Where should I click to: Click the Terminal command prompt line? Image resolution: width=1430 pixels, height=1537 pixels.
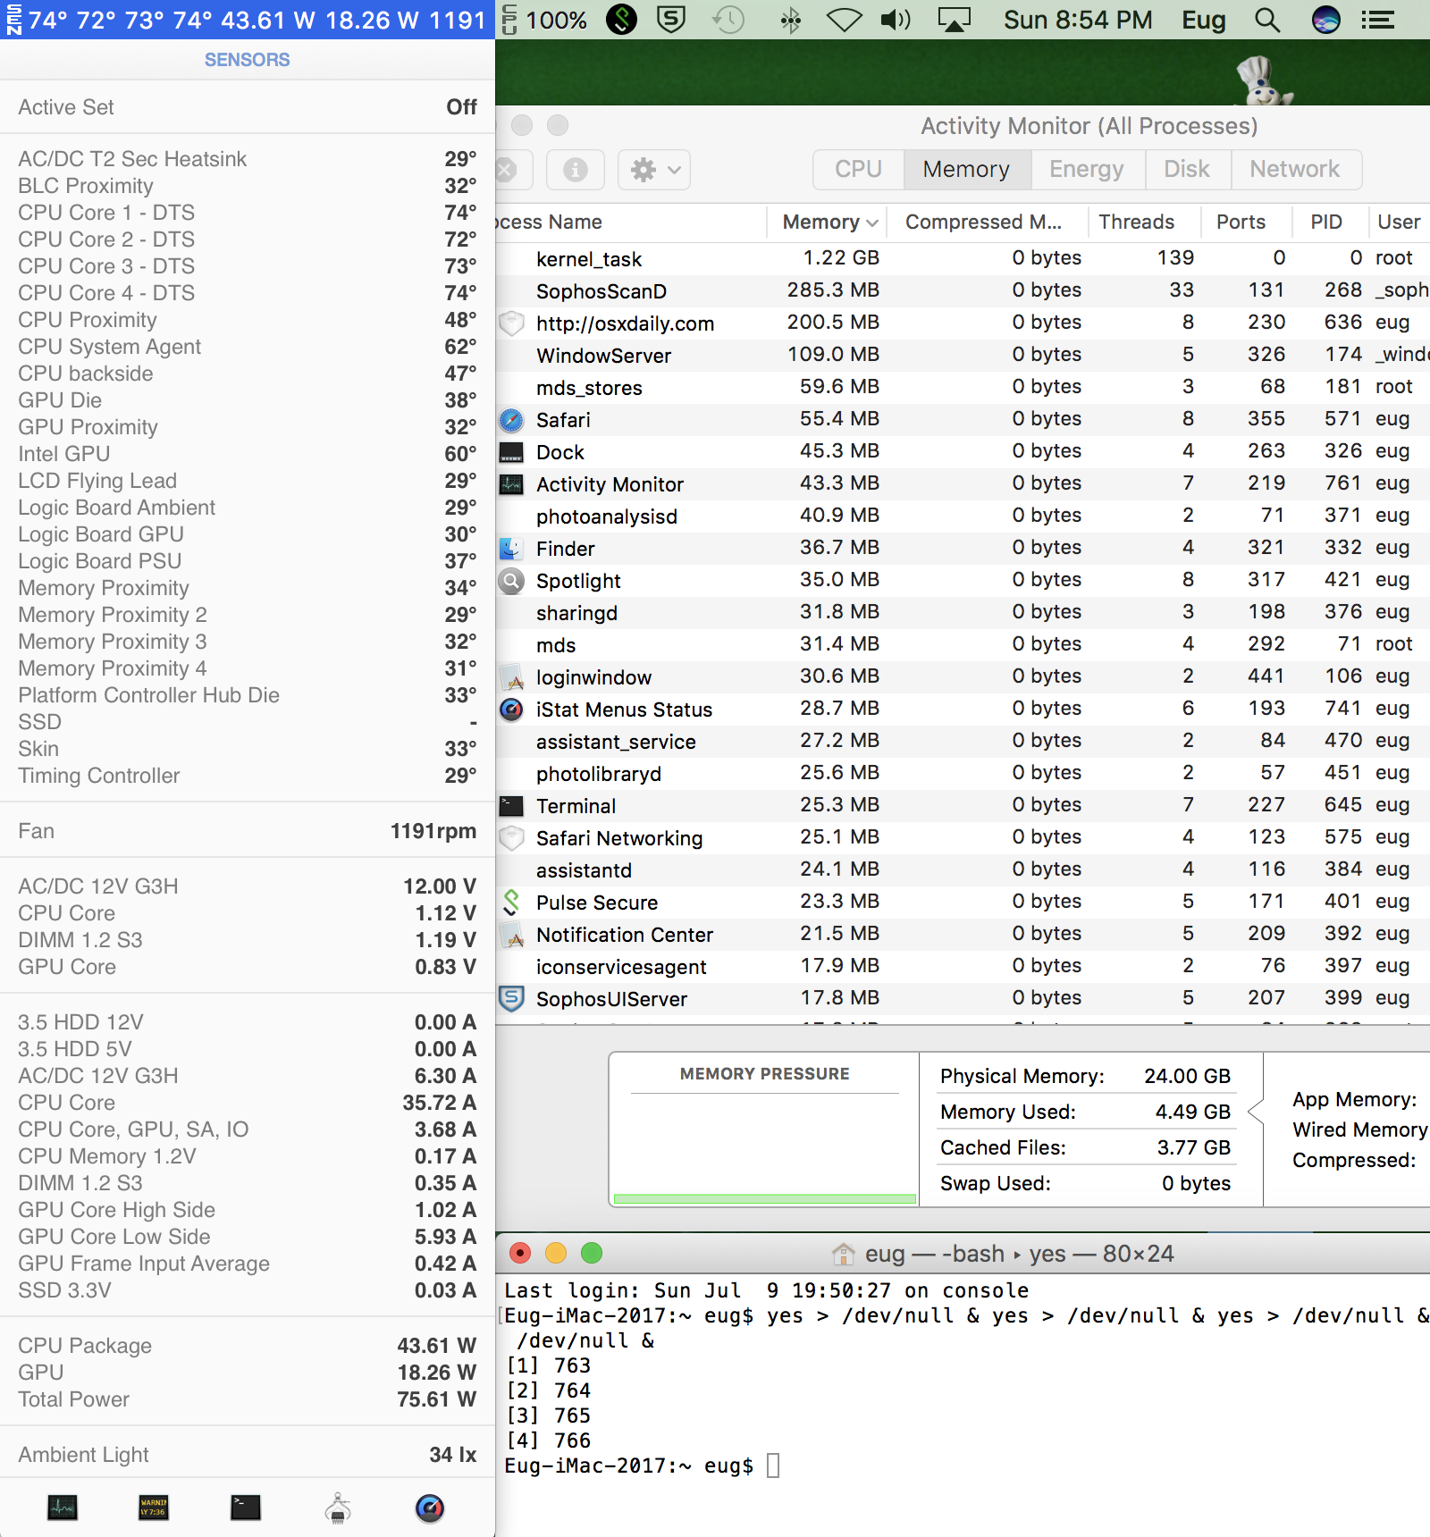(642, 1466)
